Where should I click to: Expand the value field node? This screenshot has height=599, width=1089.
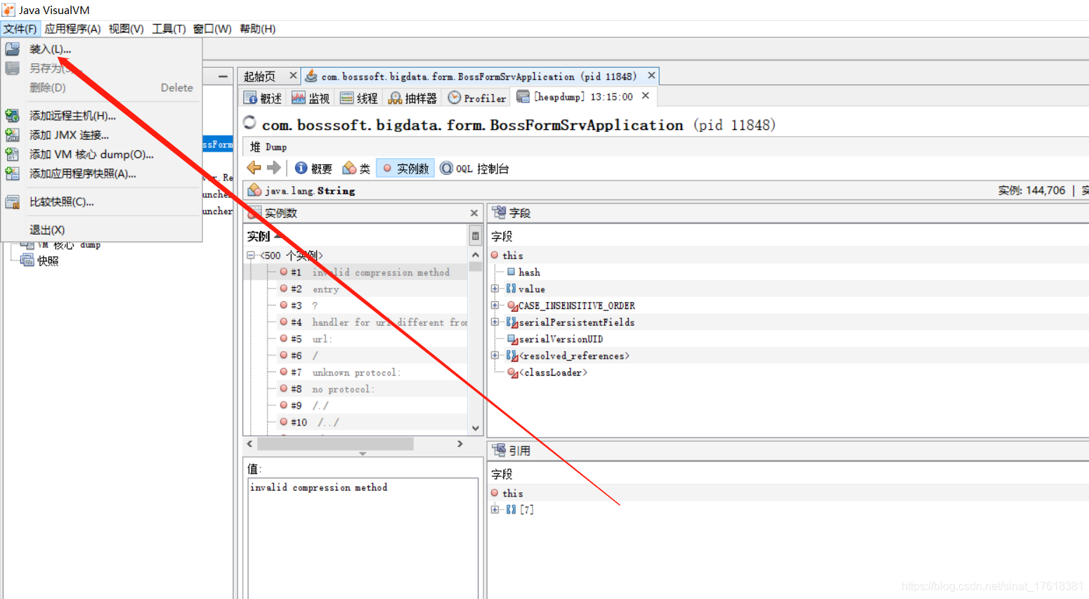[x=495, y=289]
